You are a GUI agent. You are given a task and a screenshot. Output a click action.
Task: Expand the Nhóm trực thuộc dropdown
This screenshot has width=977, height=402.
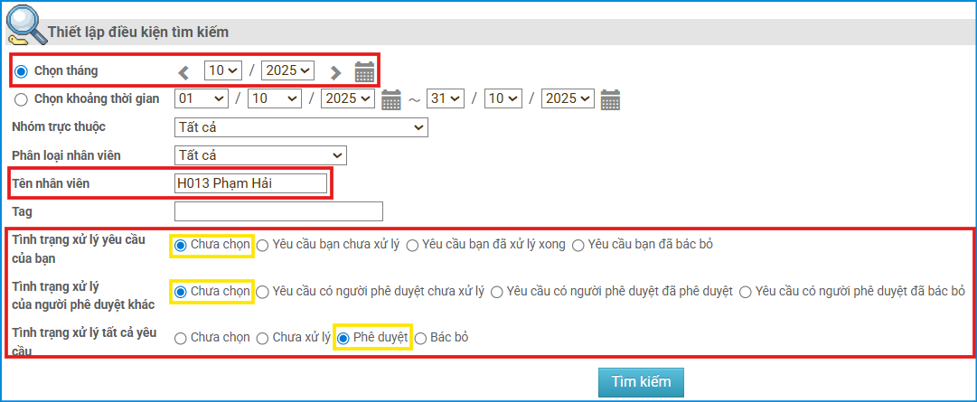pyautogui.click(x=300, y=127)
